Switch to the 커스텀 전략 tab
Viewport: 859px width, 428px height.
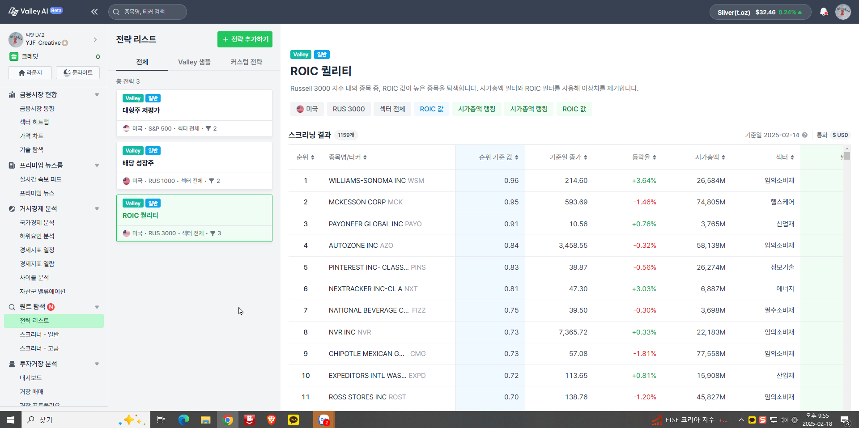coord(247,62)
